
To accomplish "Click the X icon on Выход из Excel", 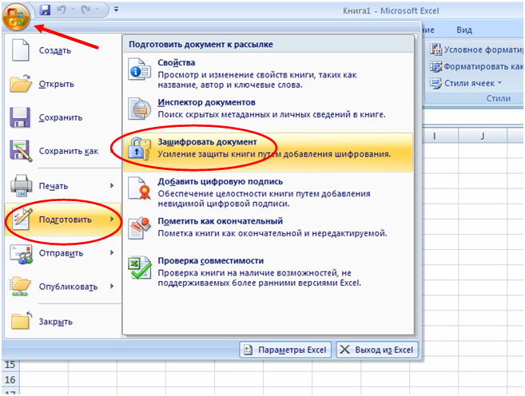I will (344, 350).
